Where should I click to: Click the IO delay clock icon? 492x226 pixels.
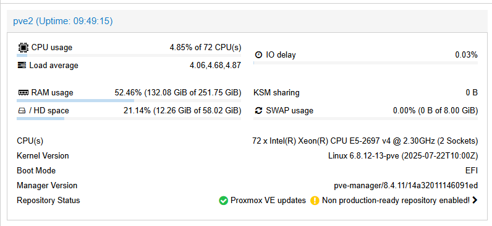tap(258, 54)
